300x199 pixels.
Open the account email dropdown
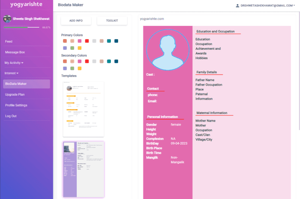click(267, 6)
